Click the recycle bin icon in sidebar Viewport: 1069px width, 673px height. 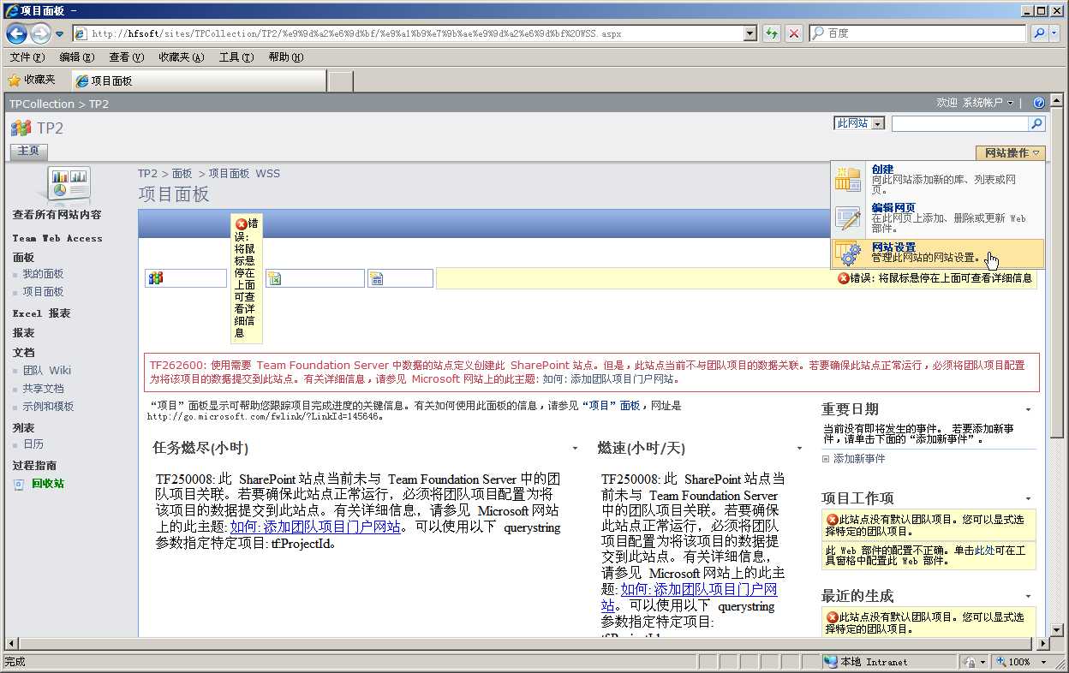(x=19, y=484)
